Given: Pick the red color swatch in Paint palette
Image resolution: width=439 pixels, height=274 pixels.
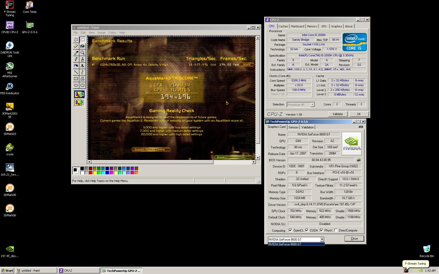Looking at the screenshot, I should tap(90, 172).
